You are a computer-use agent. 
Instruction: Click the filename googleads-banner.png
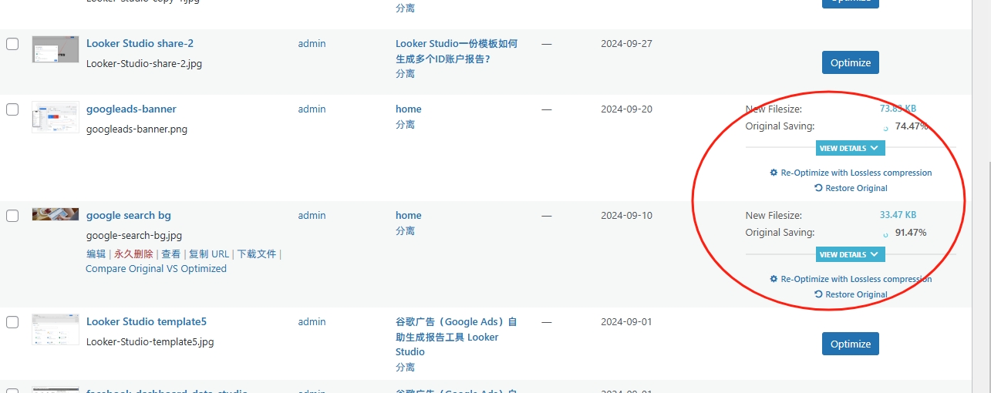pos(137,129)
